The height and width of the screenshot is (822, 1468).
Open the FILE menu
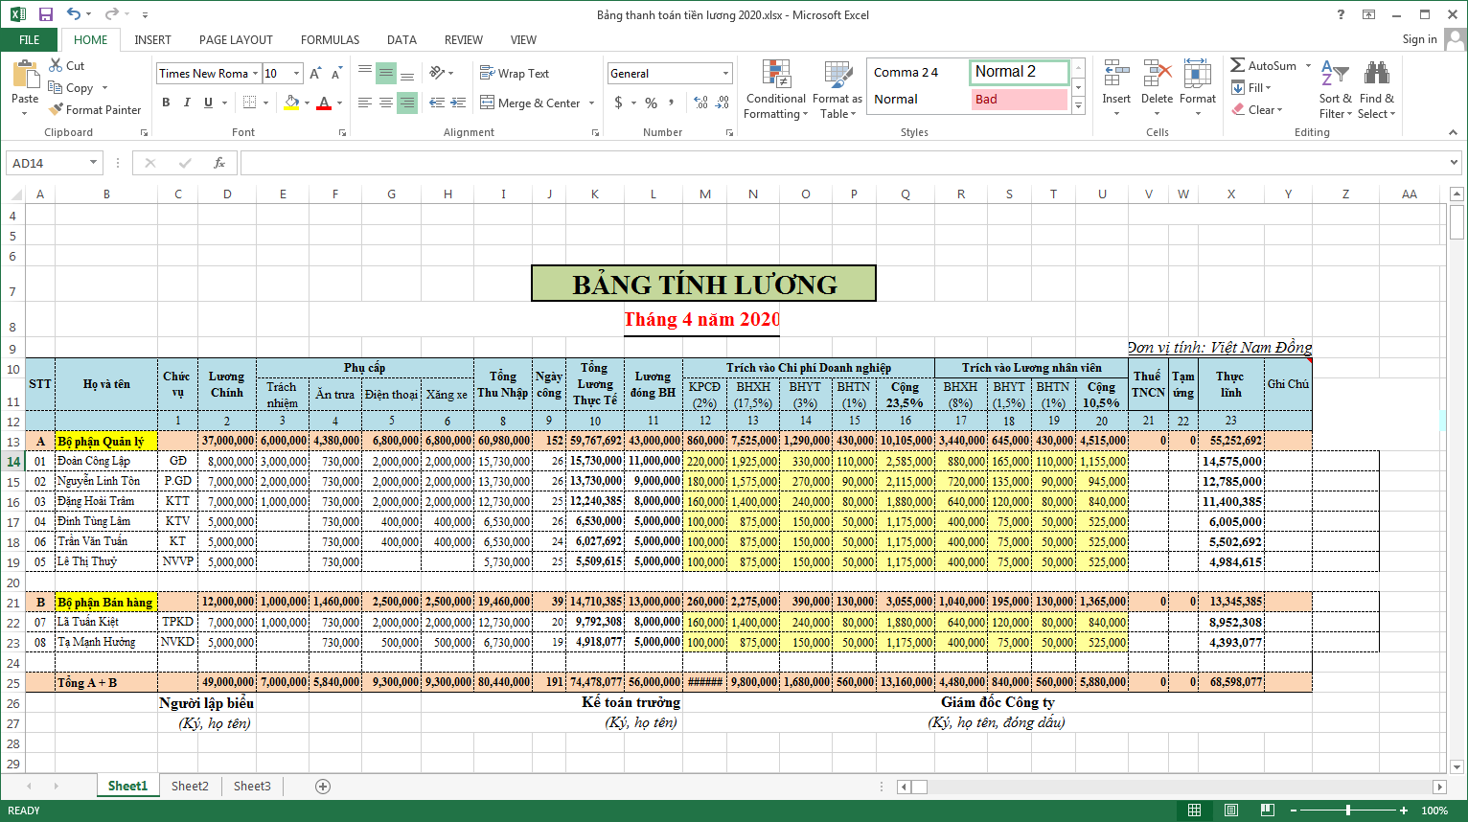29,40
